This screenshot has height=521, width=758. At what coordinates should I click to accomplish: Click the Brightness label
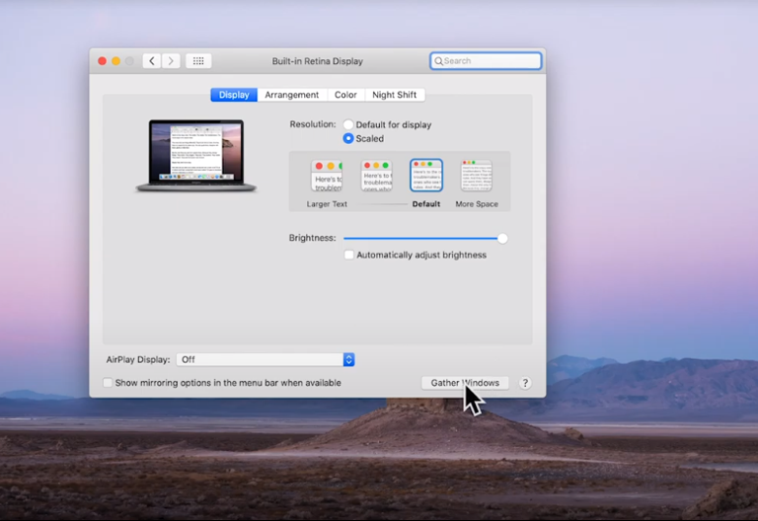312,238
